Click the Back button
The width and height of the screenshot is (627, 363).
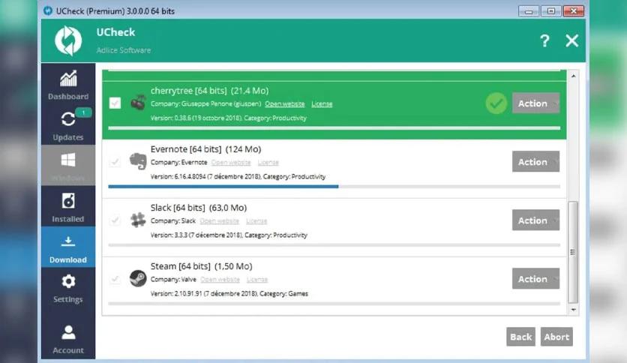(x=520, y=337)
